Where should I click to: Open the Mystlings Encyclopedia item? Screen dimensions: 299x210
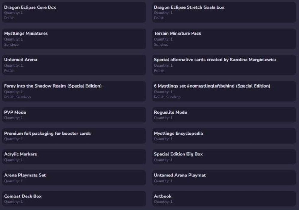[224, 136]
